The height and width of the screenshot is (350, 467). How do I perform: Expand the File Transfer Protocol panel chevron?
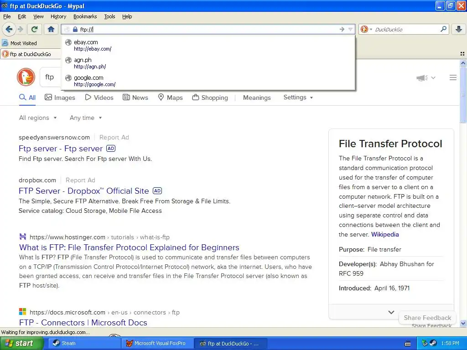tap(391, 312)
